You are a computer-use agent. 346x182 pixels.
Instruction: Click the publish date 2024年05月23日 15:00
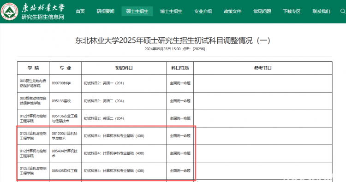tap(162, 49)
